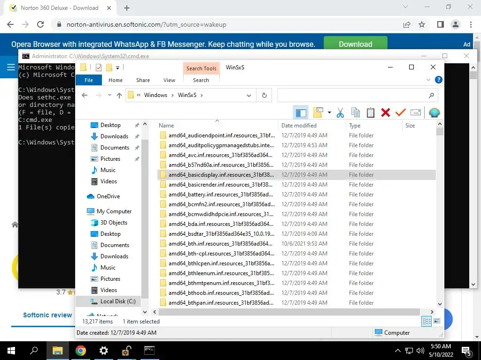Open a new Chrome tab

point(127,8)
